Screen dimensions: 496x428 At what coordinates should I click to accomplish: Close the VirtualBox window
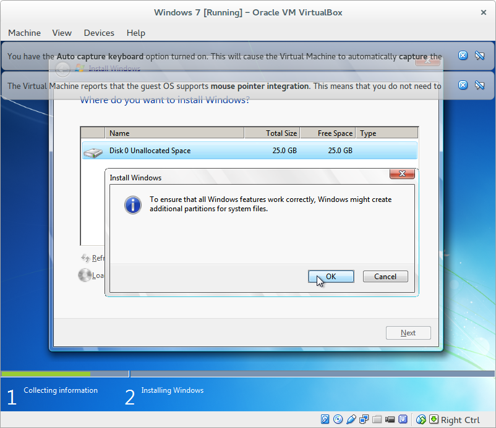[484, 12]
